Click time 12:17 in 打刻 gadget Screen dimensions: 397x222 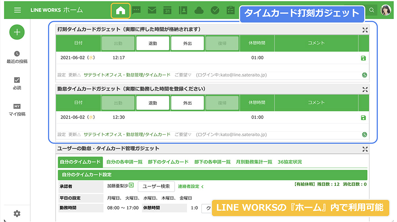click(x=118, y=57)
